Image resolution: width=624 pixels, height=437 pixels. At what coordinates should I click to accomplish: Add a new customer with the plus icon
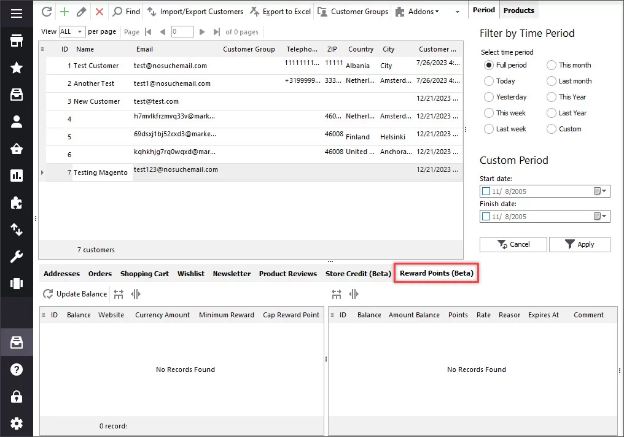[x=64, y=12]
